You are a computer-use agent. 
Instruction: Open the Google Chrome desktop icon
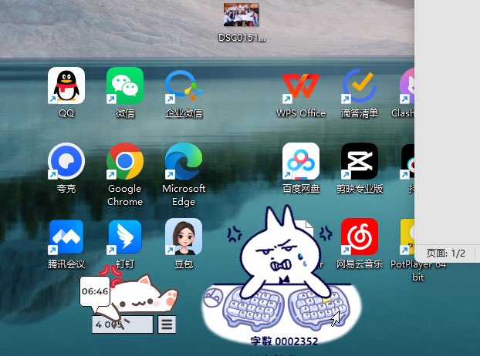tap(125, 161)
